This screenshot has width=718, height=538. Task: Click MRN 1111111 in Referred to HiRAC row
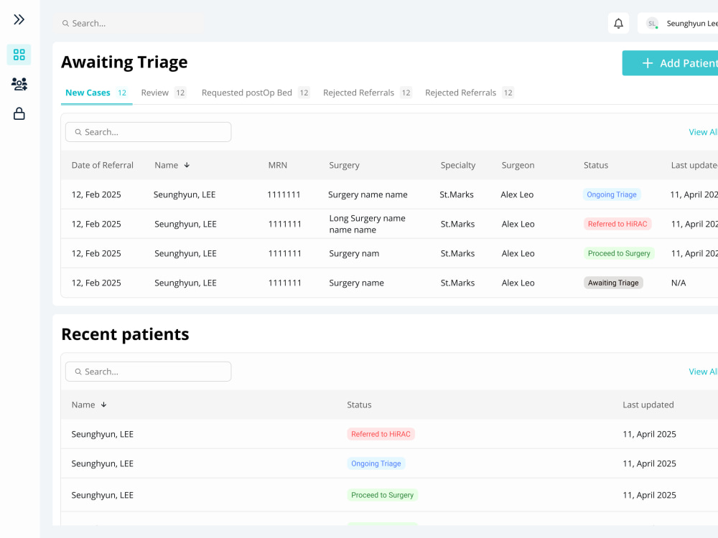point(285,224)
